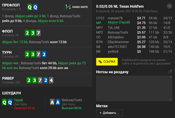Screen dimensions: 175x118
Task: Click the 'Проиграл 95 bb' result text
Action: pyautogui.click(x=24, y=108)
